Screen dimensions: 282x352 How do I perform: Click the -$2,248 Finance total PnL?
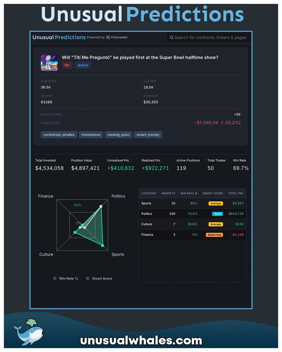237,235
